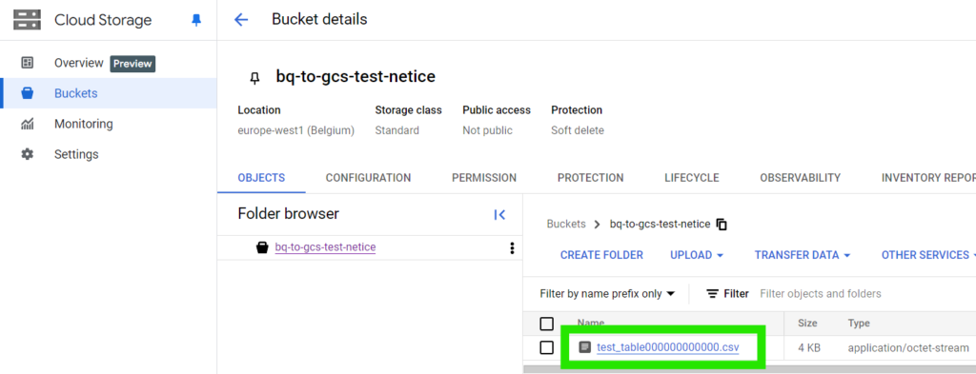976x374 pixels.
Task: Select Monitoring in the left sidebar
Action: point(84,124)
